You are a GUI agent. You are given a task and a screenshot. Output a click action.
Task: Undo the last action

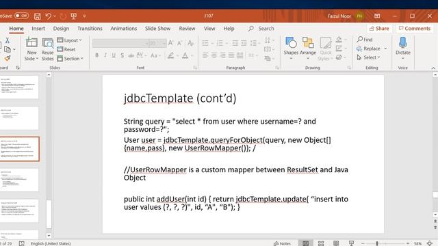[49, 16]
